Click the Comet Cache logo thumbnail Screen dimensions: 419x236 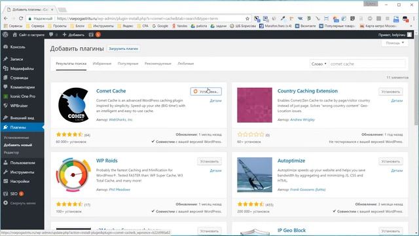click(x=73, y=105)
